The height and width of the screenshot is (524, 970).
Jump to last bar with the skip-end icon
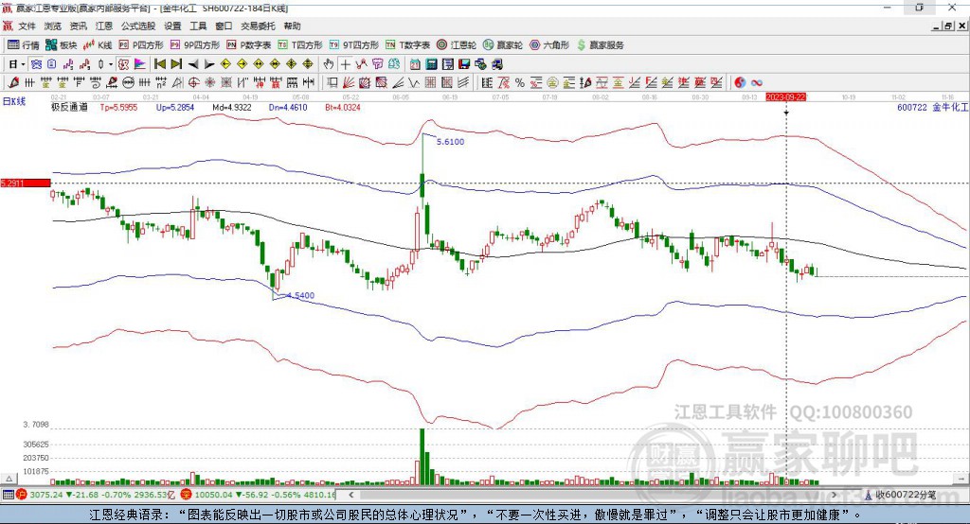point(176,64)
